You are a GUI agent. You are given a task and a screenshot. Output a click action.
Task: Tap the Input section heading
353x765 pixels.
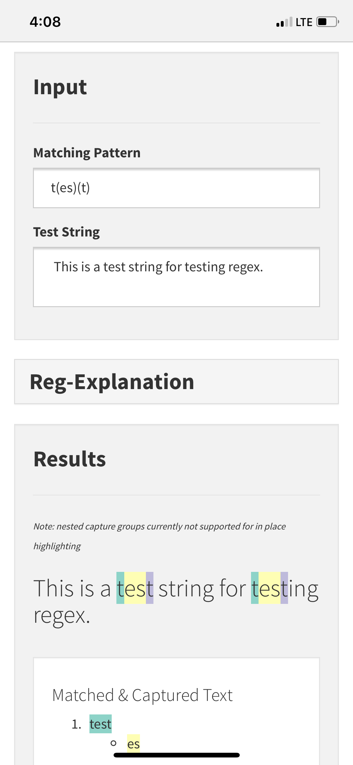(60, 87)
